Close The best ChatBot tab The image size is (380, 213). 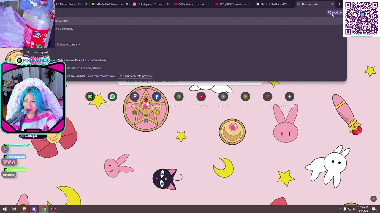tap(291, 4)
